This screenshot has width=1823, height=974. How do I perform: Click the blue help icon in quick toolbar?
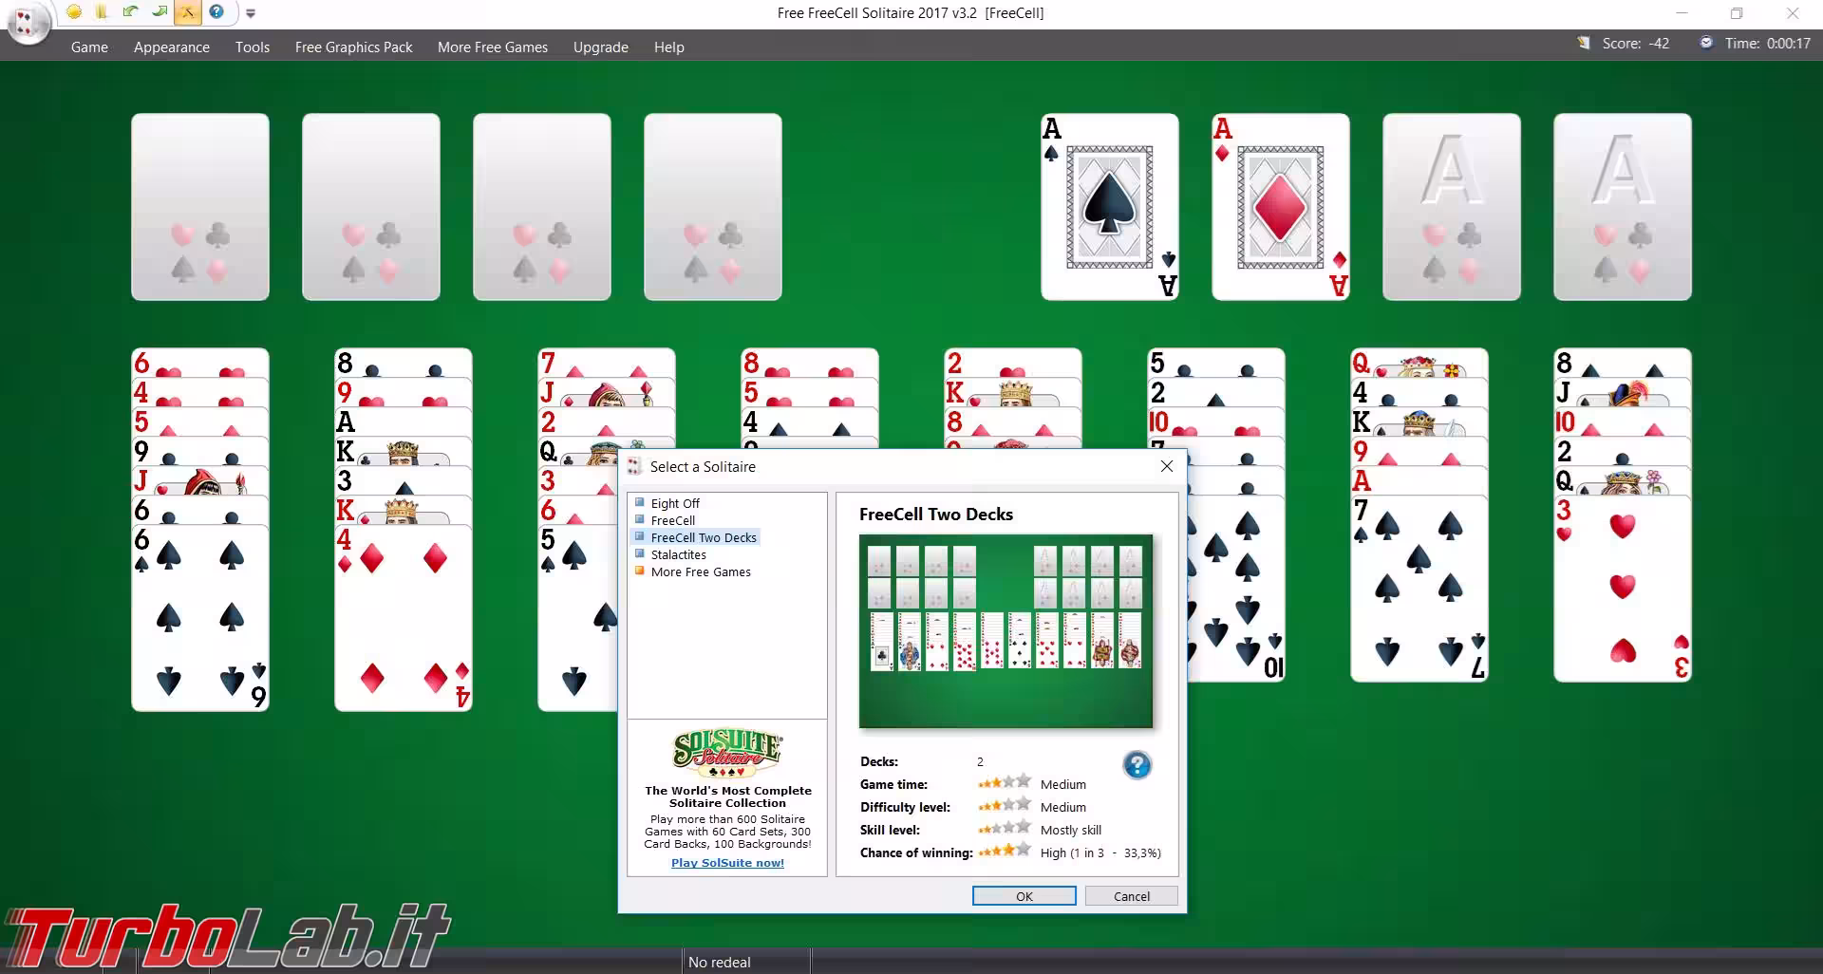(217, 12)
